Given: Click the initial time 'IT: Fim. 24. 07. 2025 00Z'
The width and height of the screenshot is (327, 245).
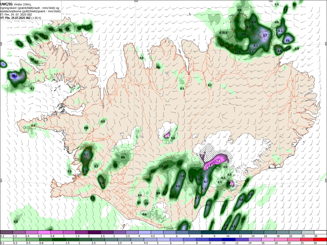Looking at the screenshot, I should [16, 15].
